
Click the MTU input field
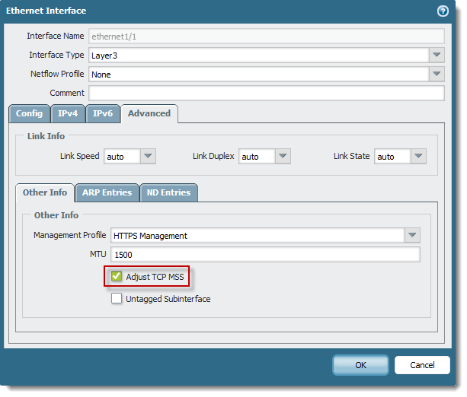tap(265, 255)
